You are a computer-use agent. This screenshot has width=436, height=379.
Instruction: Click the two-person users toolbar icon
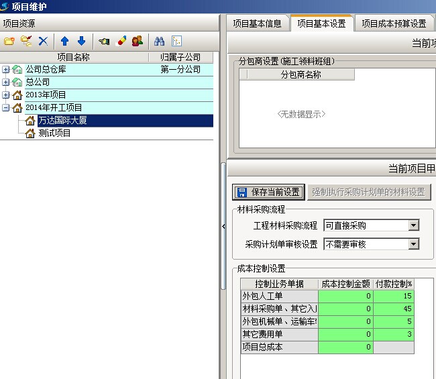[x=137, y=41]
